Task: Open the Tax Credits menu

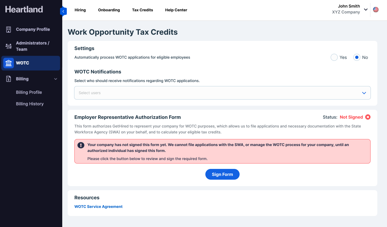Action: pos(143,10)
